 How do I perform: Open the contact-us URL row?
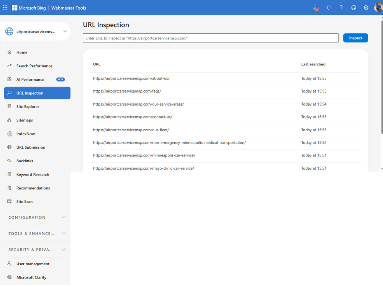coord(225,117)
